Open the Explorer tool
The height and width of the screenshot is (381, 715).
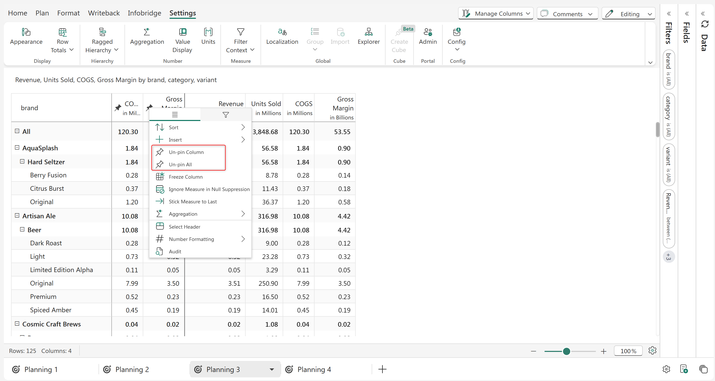point(368,32)
